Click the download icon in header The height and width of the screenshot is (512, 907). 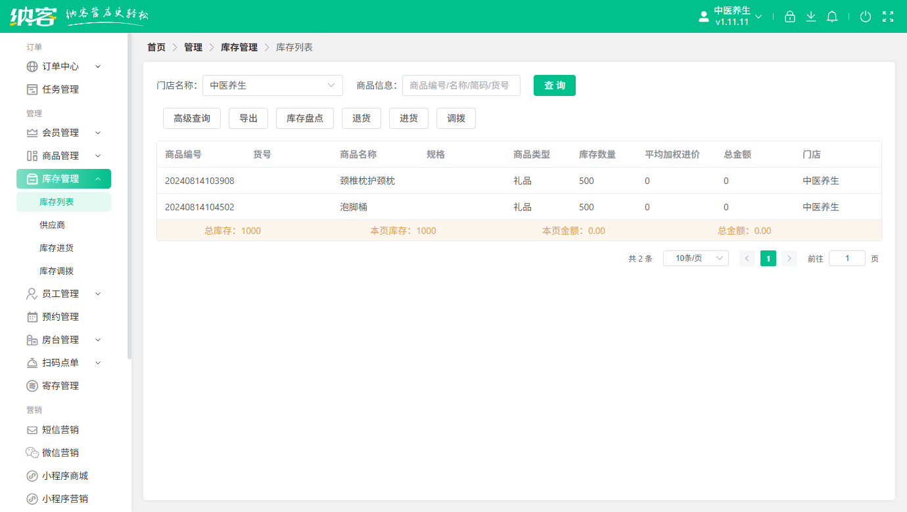[810, 16]
